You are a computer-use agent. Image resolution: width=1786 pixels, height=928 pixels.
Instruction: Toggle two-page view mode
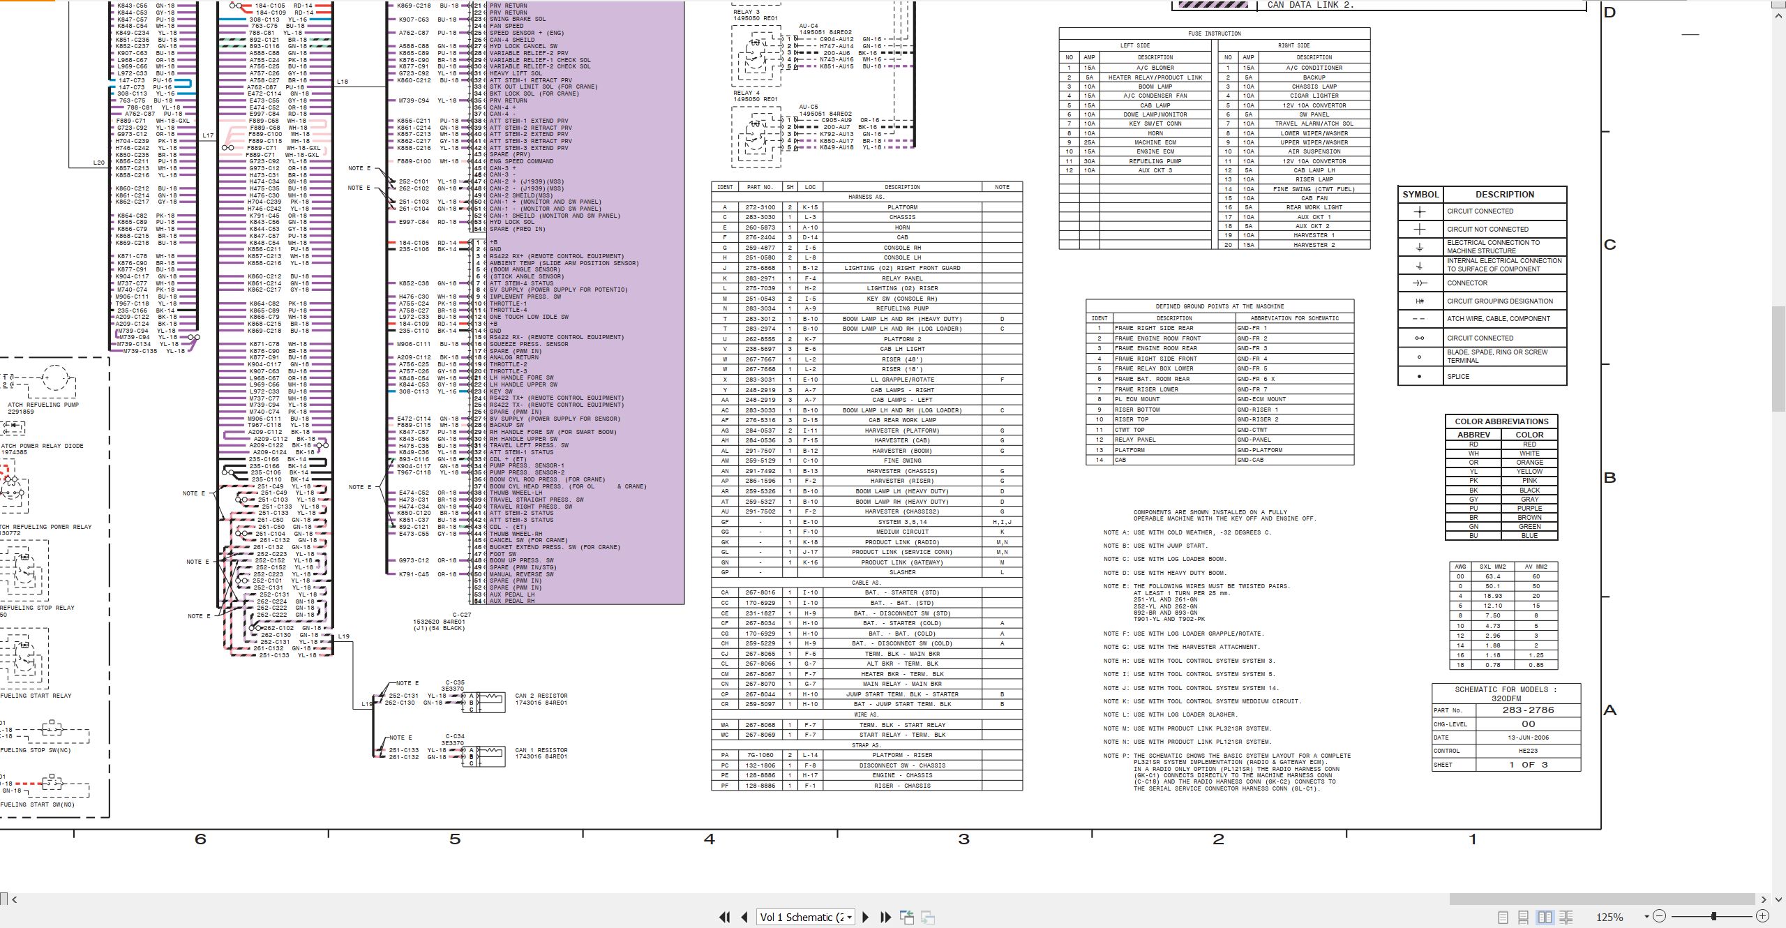[x=1545, y=917]
